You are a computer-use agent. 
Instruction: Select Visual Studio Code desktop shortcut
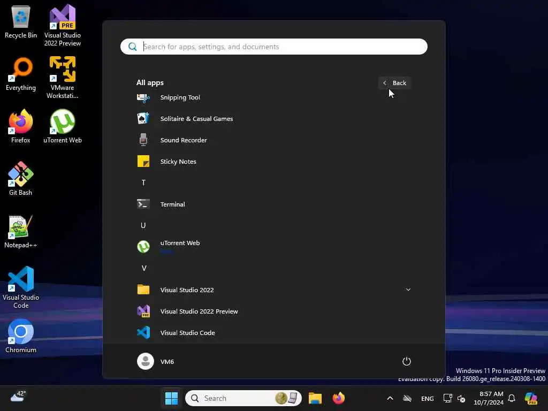point(21,287)
